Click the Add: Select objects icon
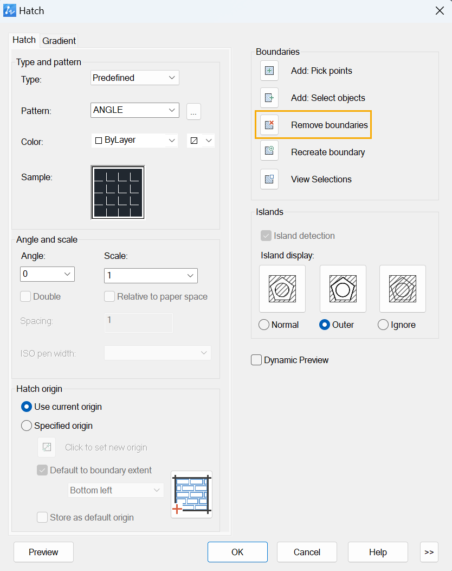 [269, 98]
